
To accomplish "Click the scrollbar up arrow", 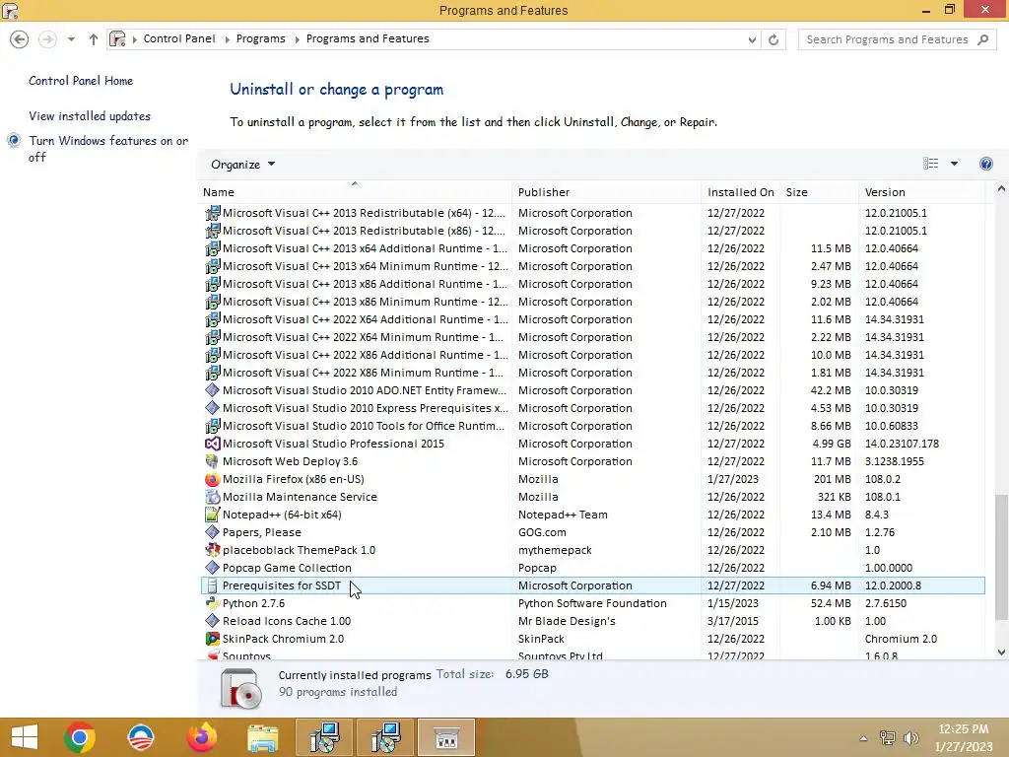I will (1001, 189).
